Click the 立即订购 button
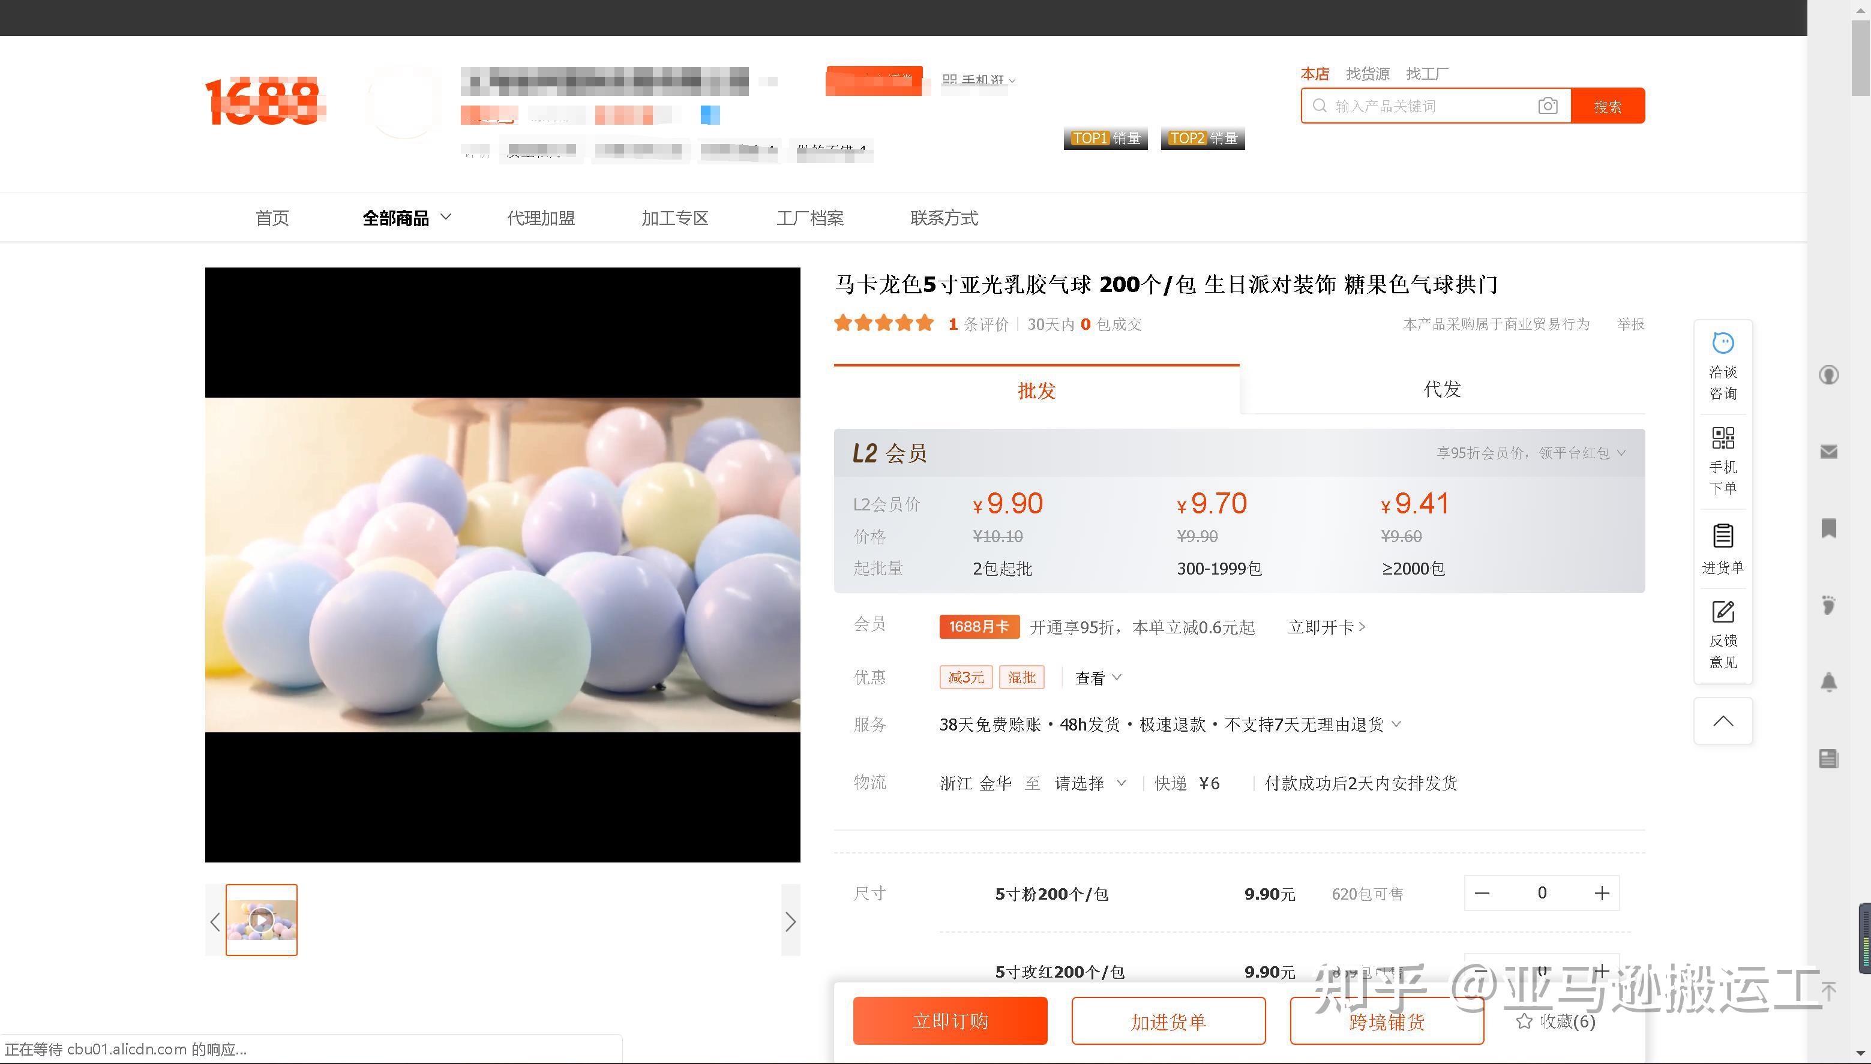The height and width of the screenshot is (1064, 1871). 950,1021
